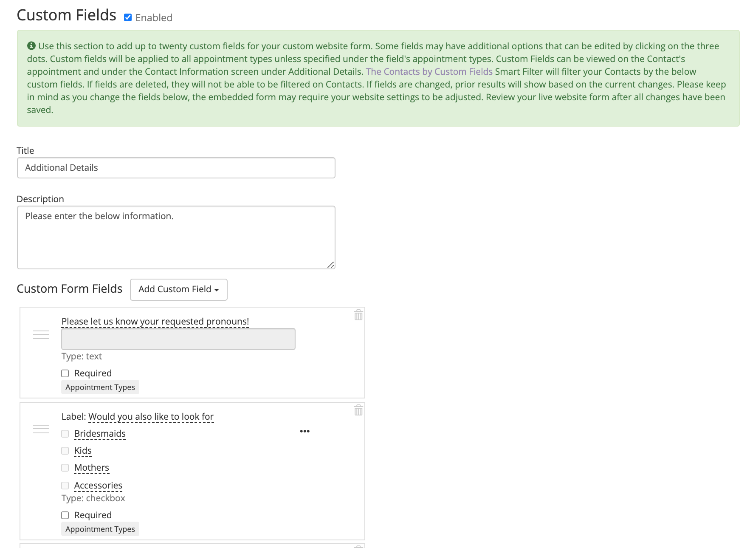The height and width of the screenshot is (548, 750).
Task: Check the Mothers option box
Action: point(65,468)
